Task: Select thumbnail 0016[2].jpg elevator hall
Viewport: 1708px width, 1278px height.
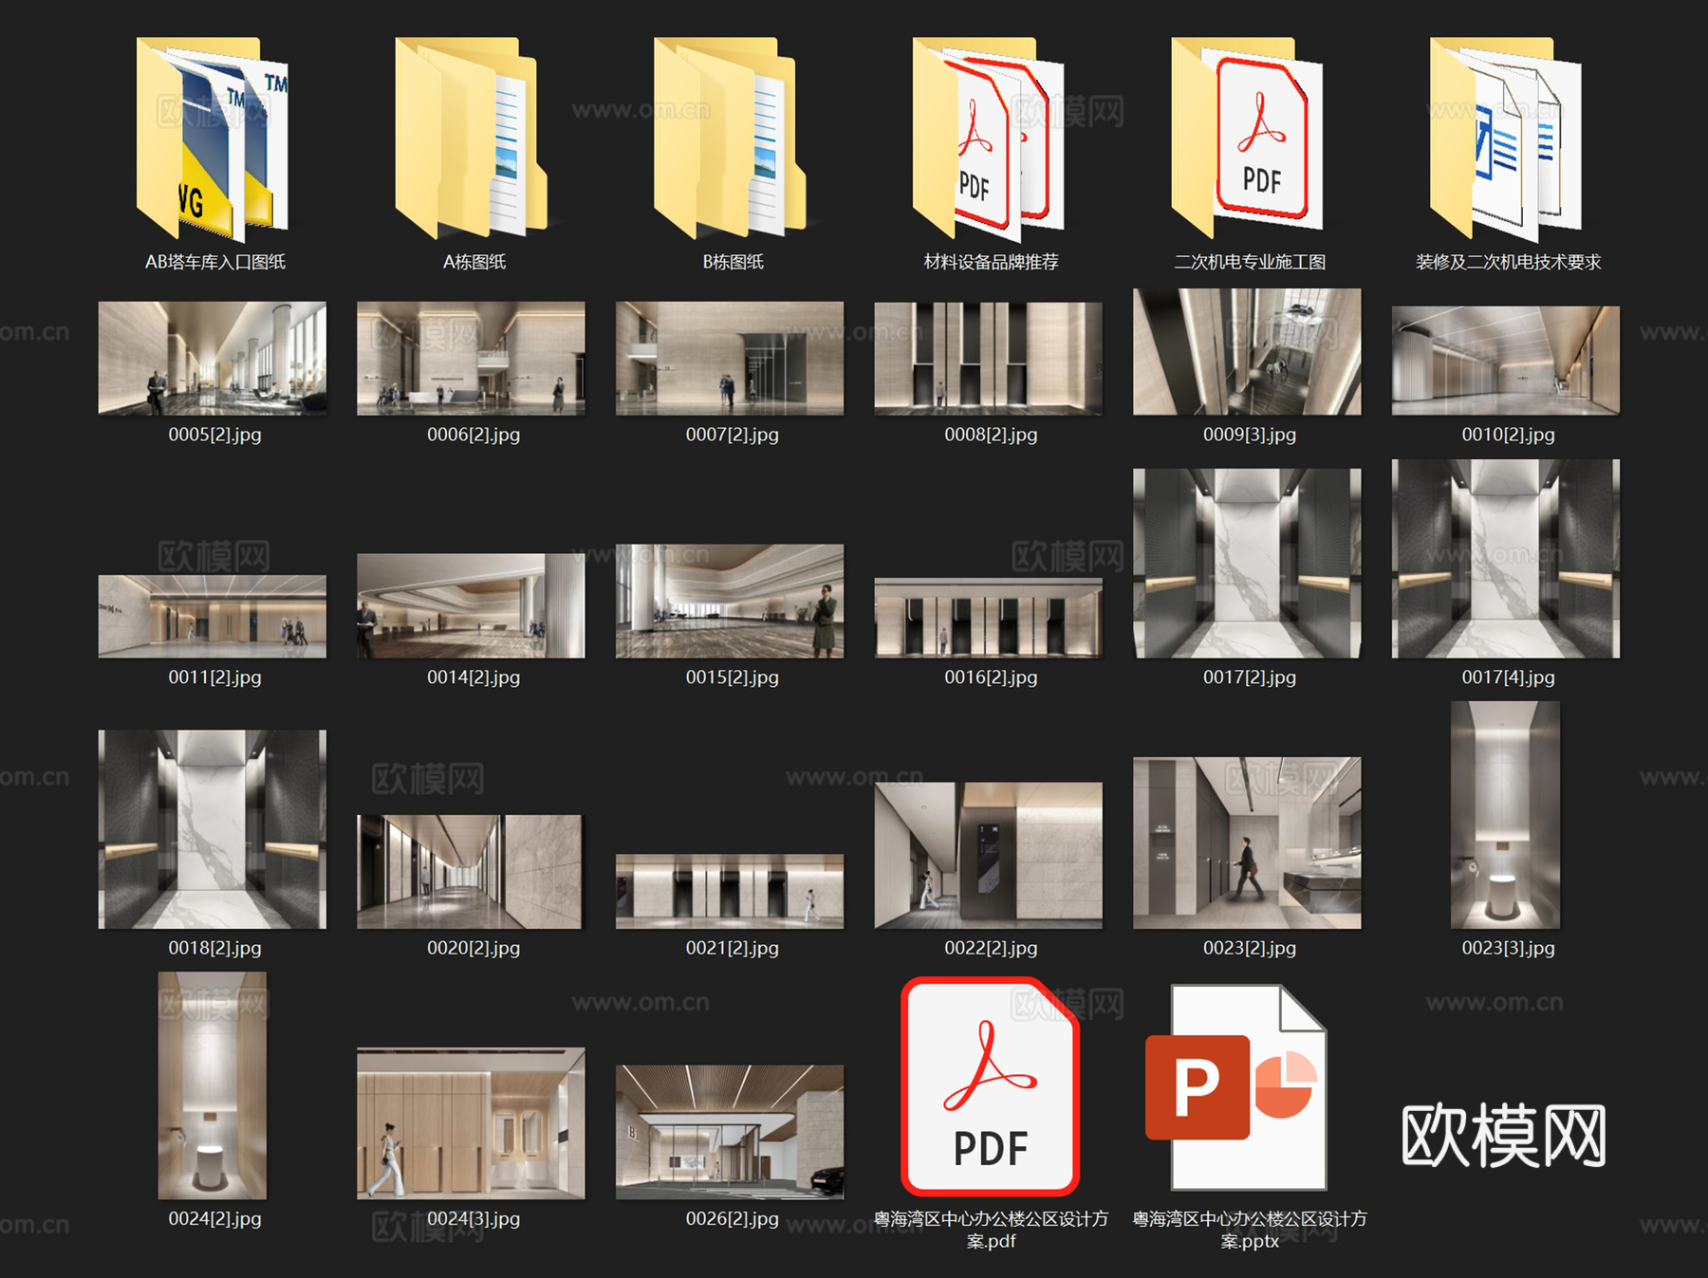Action: click(x=989, y=619)
